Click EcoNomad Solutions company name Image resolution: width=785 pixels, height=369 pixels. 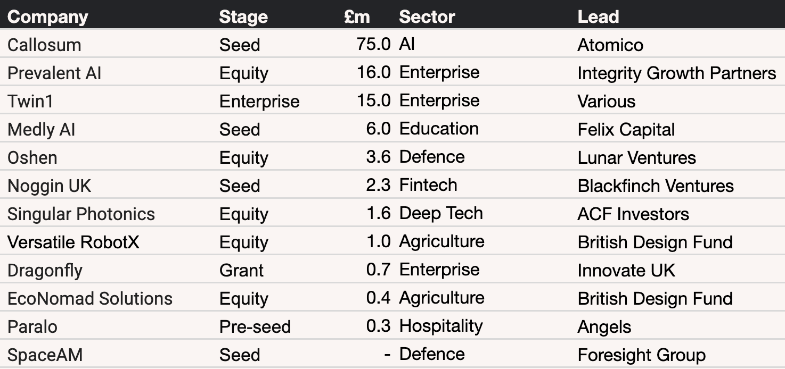click(90, 299)
